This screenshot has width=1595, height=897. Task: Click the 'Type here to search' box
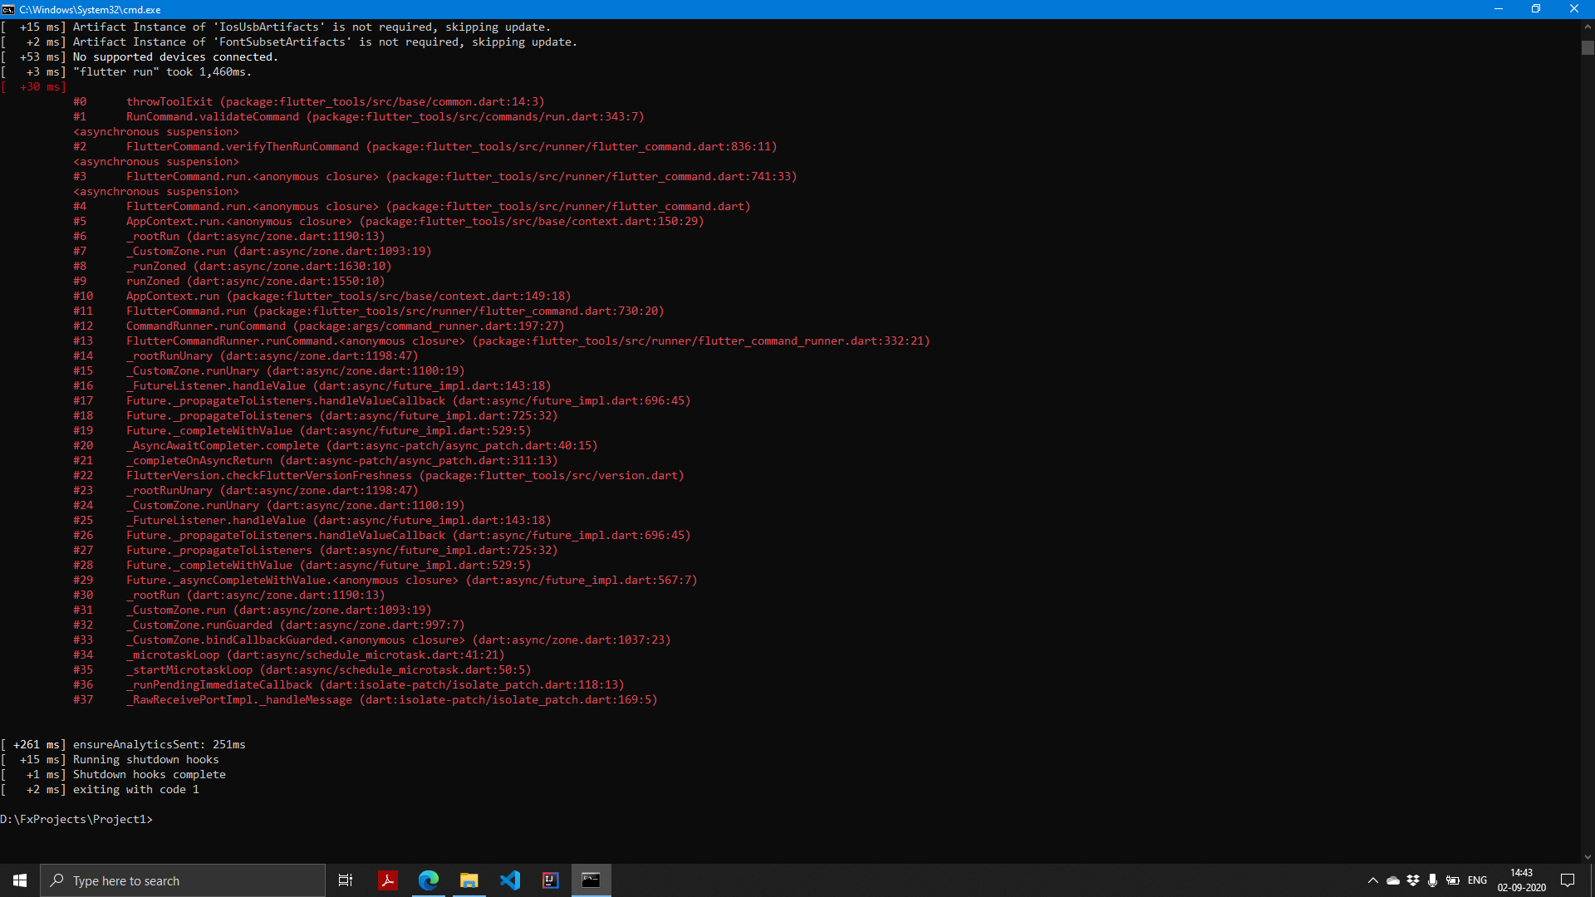[183, 880]
